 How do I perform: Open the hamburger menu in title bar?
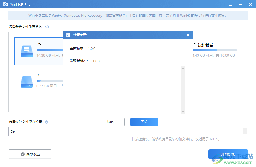coord(230,4)
